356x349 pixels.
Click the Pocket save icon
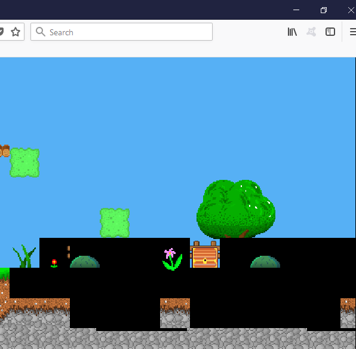[x=1, y=32]
